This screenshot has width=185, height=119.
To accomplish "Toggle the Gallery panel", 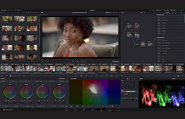I will [4, 10].
